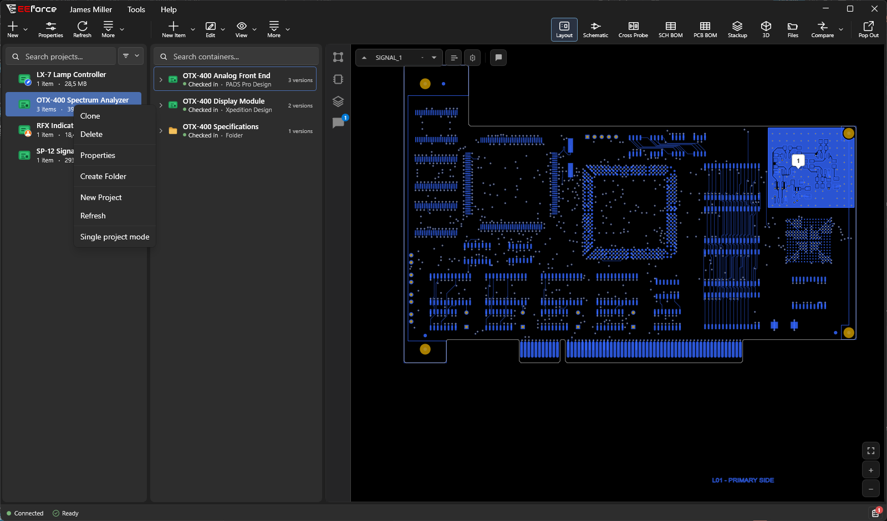Screen dimensions: 887x521
Task: Zoom in with the plus button
Action: [871, 470]
